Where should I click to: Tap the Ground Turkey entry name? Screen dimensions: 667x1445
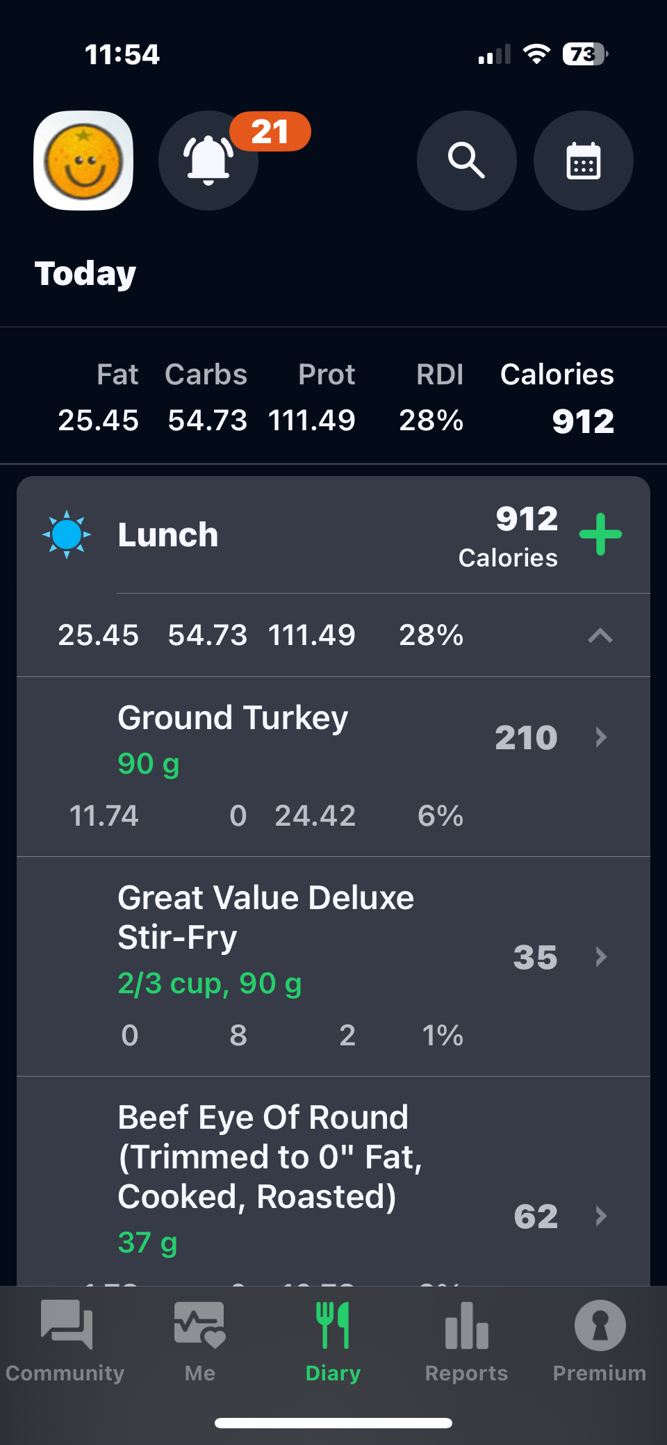pyautogui.click(x=233, y=718)
